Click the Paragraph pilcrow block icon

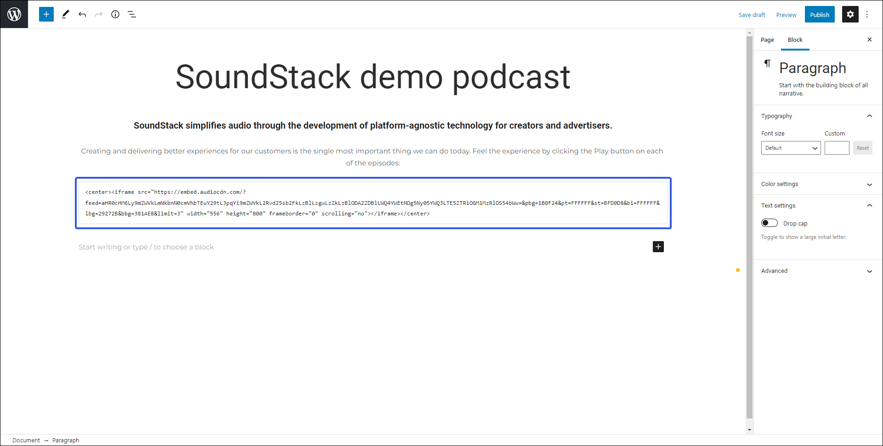(767, 63)
